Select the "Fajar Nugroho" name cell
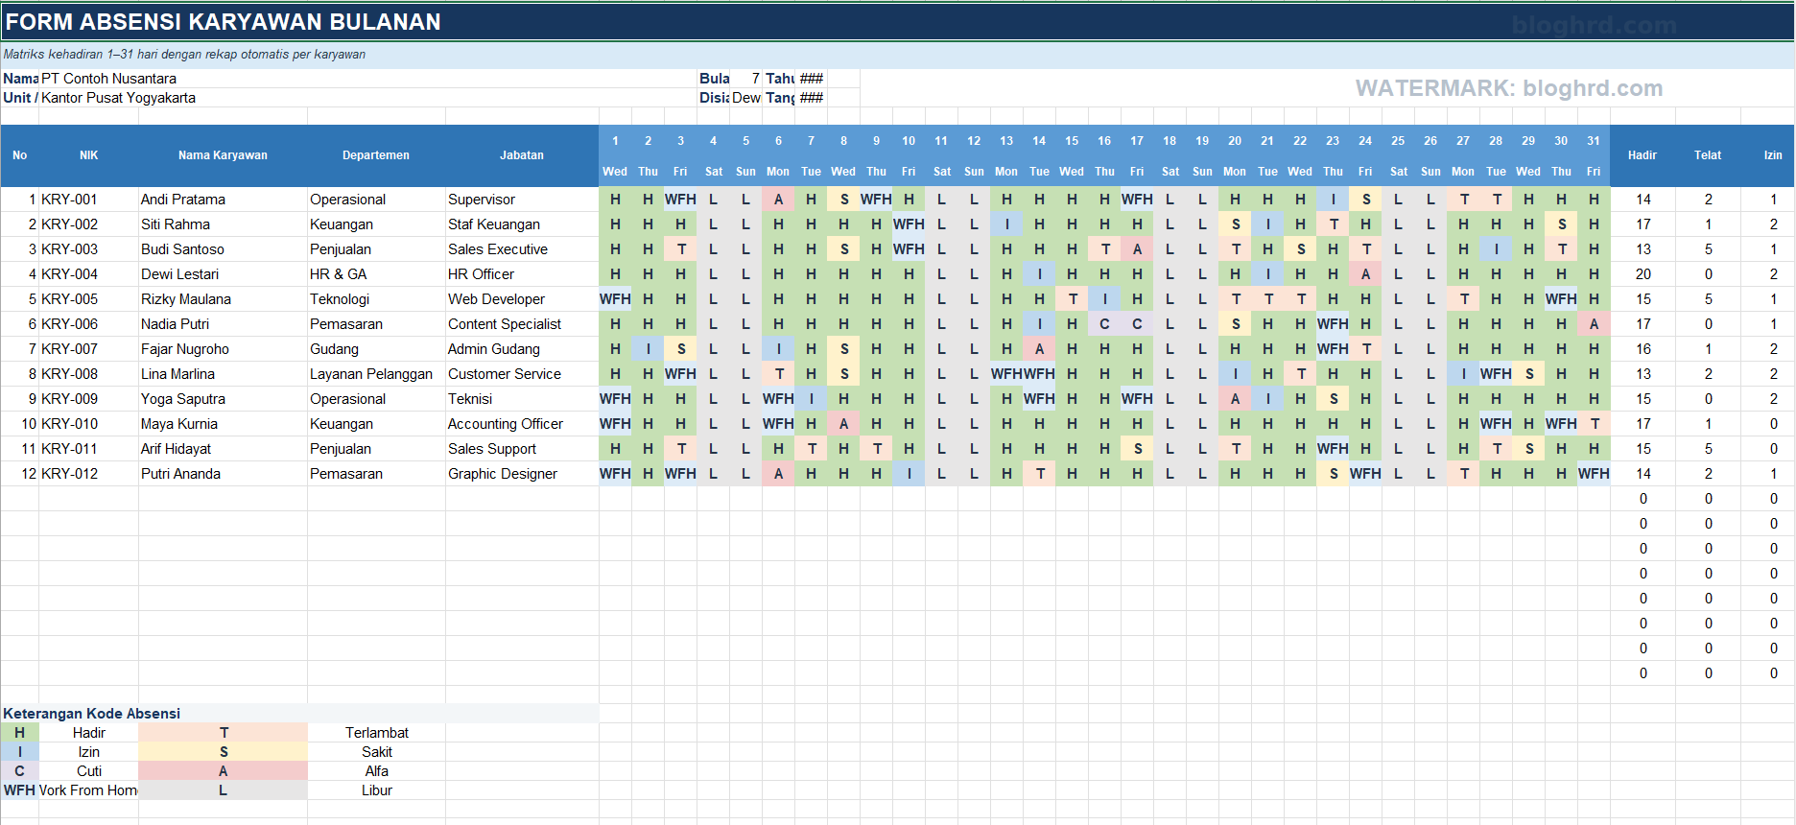Image resolution: width=1796 pixels, height=825 pixels. (223, 349)
